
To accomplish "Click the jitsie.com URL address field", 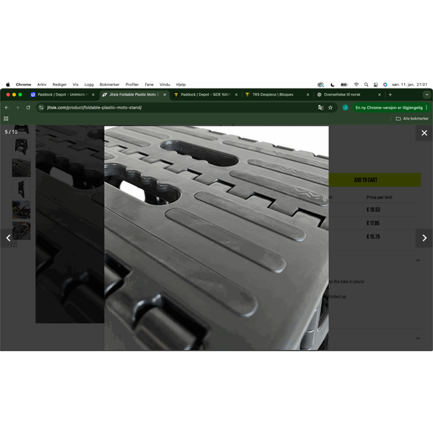I will [x=172, y=107].
